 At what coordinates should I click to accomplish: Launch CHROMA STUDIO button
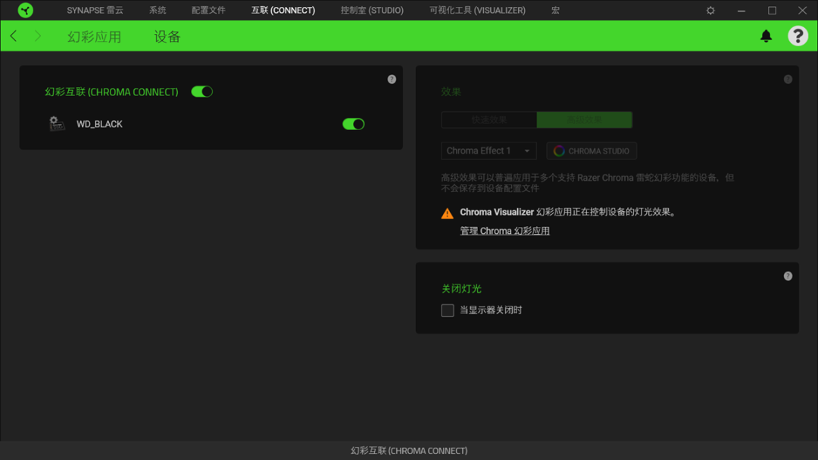pyautogui.click(x=591, y=151)
